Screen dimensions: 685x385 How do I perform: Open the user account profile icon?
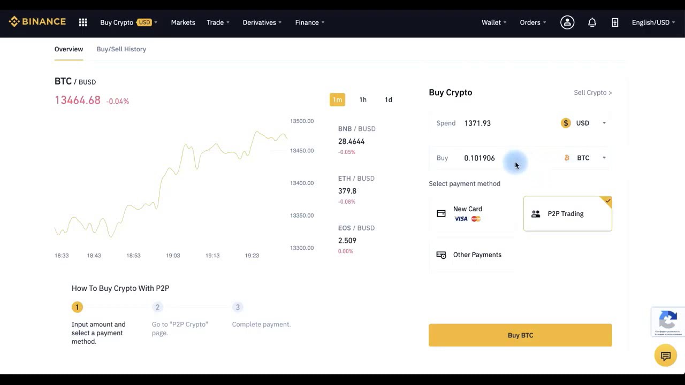point(567,22)
